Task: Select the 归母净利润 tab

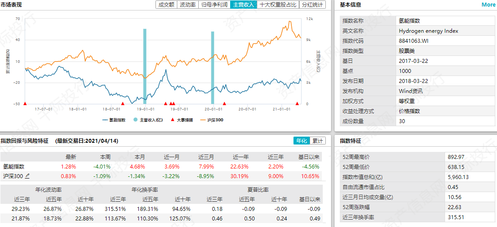Action: 214,5
